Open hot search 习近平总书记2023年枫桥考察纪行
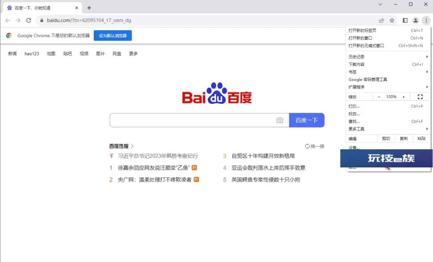433x262 pixels. coord(158,156)
